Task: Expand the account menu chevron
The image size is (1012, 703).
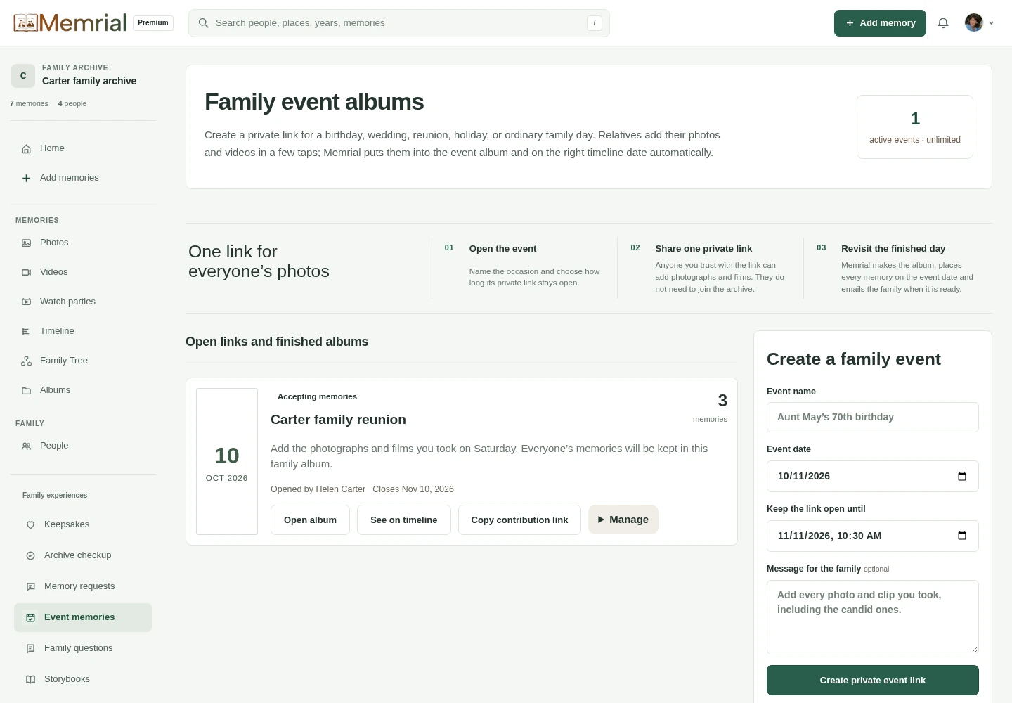Action: pyautogui.click(x=991, y=23)
